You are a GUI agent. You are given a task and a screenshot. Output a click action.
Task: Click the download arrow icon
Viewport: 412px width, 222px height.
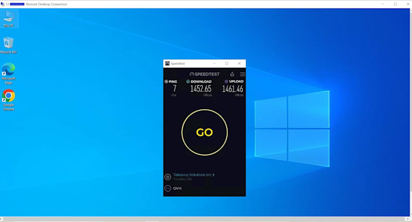188,81
